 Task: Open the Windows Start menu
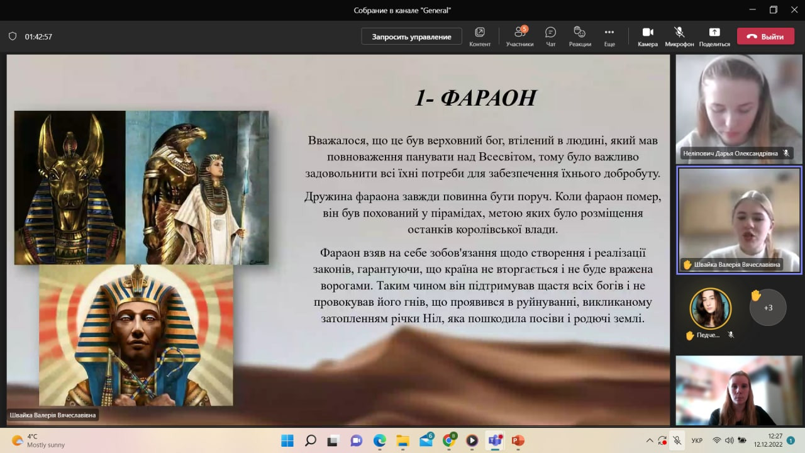click(287, 440)
